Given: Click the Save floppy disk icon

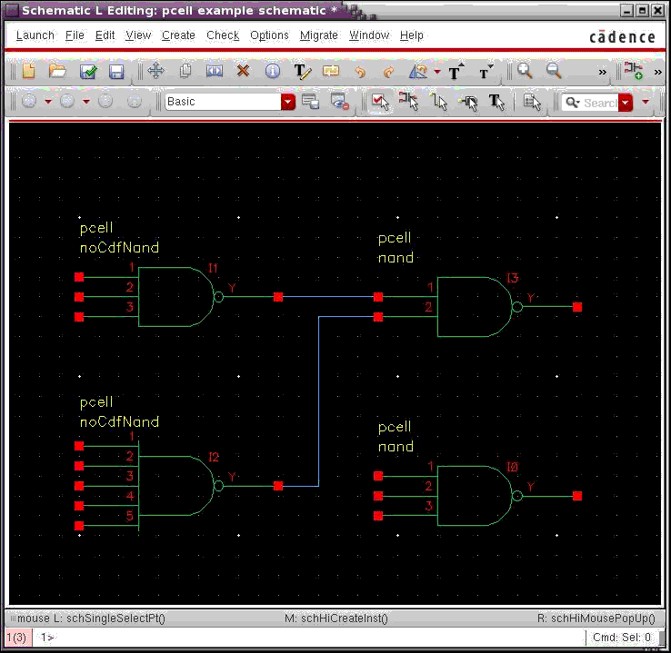Looking at the screenshot, I should pos(116,71).
